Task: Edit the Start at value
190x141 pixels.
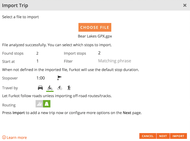Action: (38, 61)
